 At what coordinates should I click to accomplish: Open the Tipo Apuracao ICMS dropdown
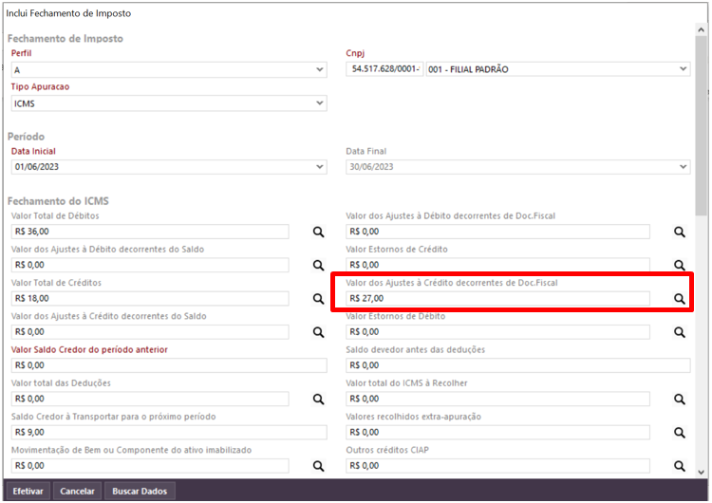[x=320, y=103]
